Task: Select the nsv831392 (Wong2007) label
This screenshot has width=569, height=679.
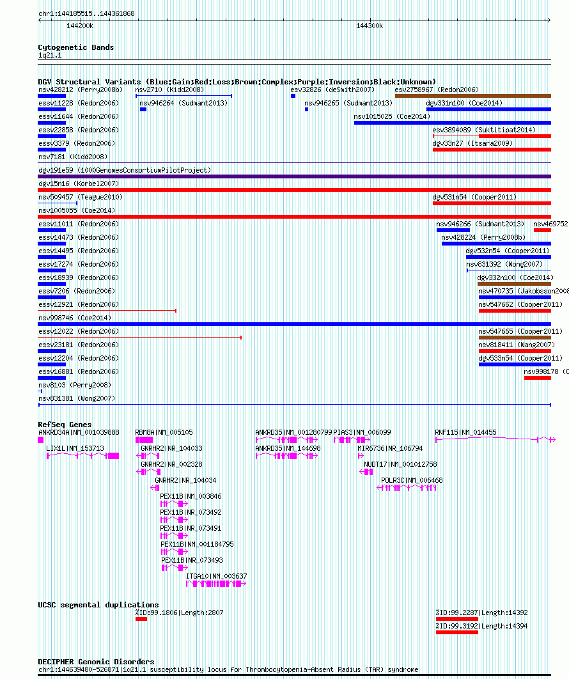Action: pos(504,264)
